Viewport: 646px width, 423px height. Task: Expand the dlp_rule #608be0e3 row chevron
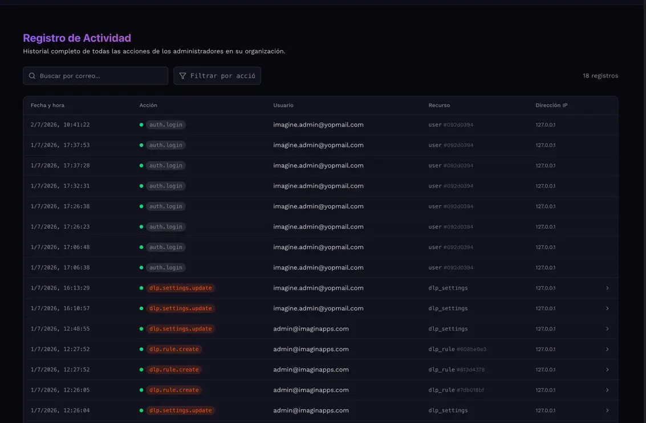(x=607, y=349)
